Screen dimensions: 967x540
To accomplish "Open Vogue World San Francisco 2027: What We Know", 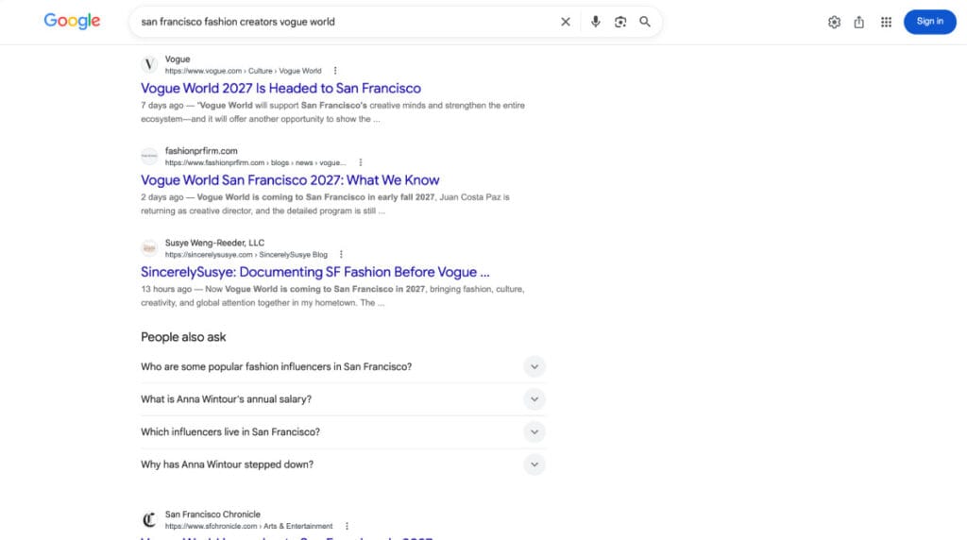I will point(290,180).
